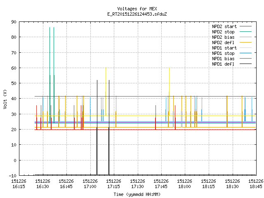Click the y-axis tick value 60

click(14, 68)
